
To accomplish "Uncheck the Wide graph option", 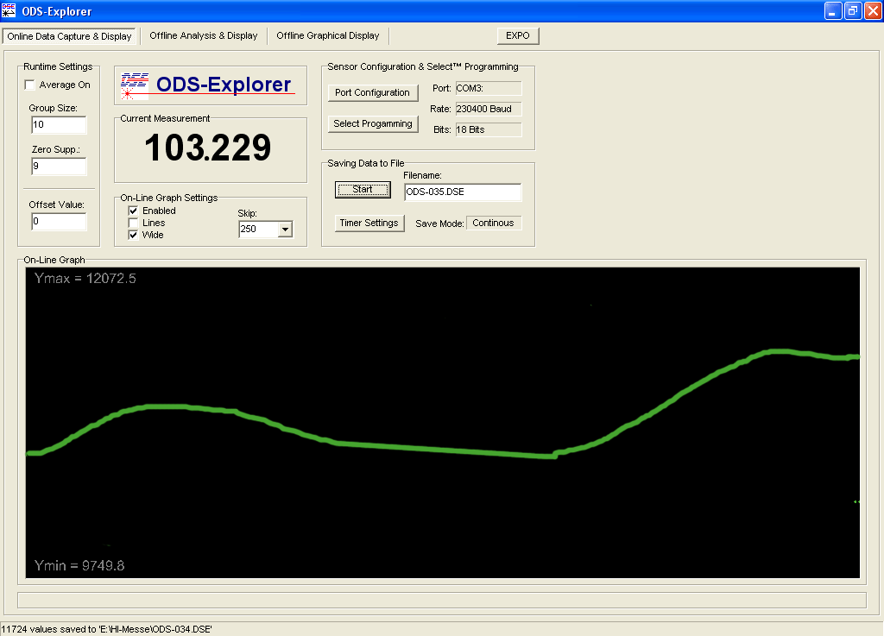I will tap(133, 234).
